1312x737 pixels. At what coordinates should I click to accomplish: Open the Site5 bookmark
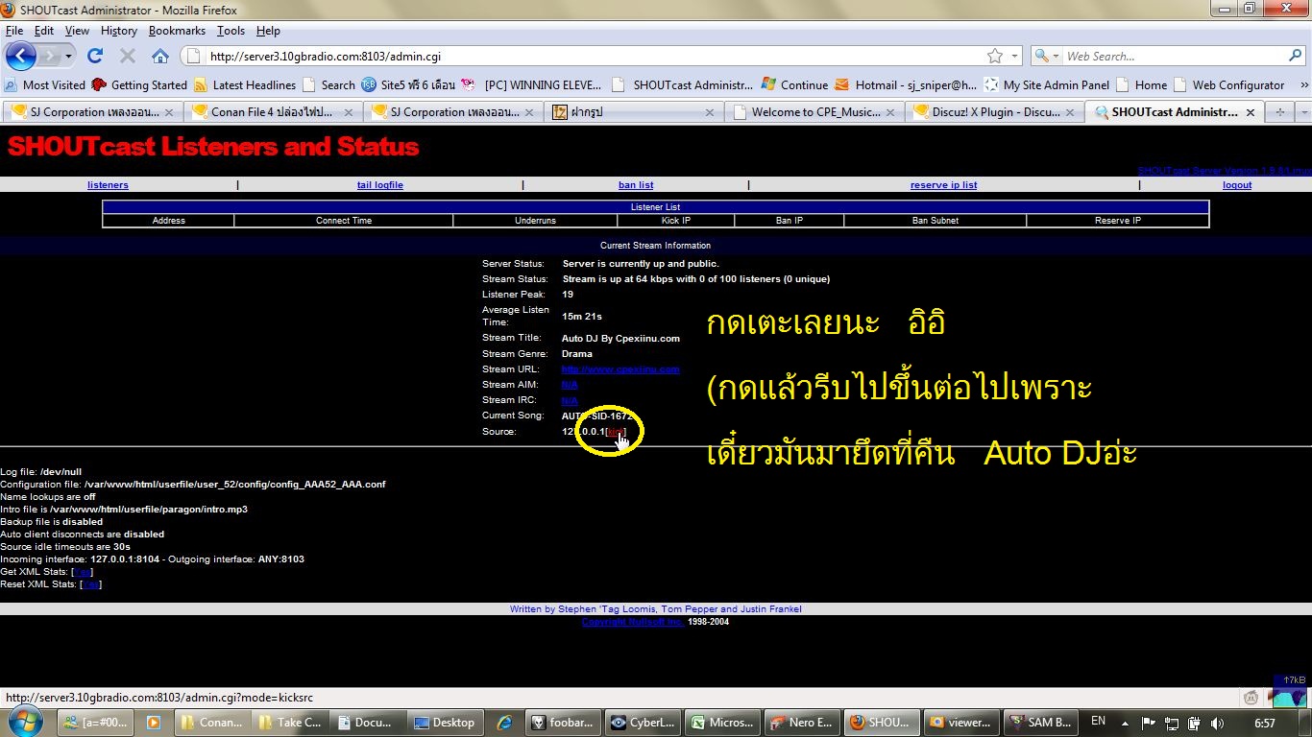pyautogui.click(x=408, y=84)
